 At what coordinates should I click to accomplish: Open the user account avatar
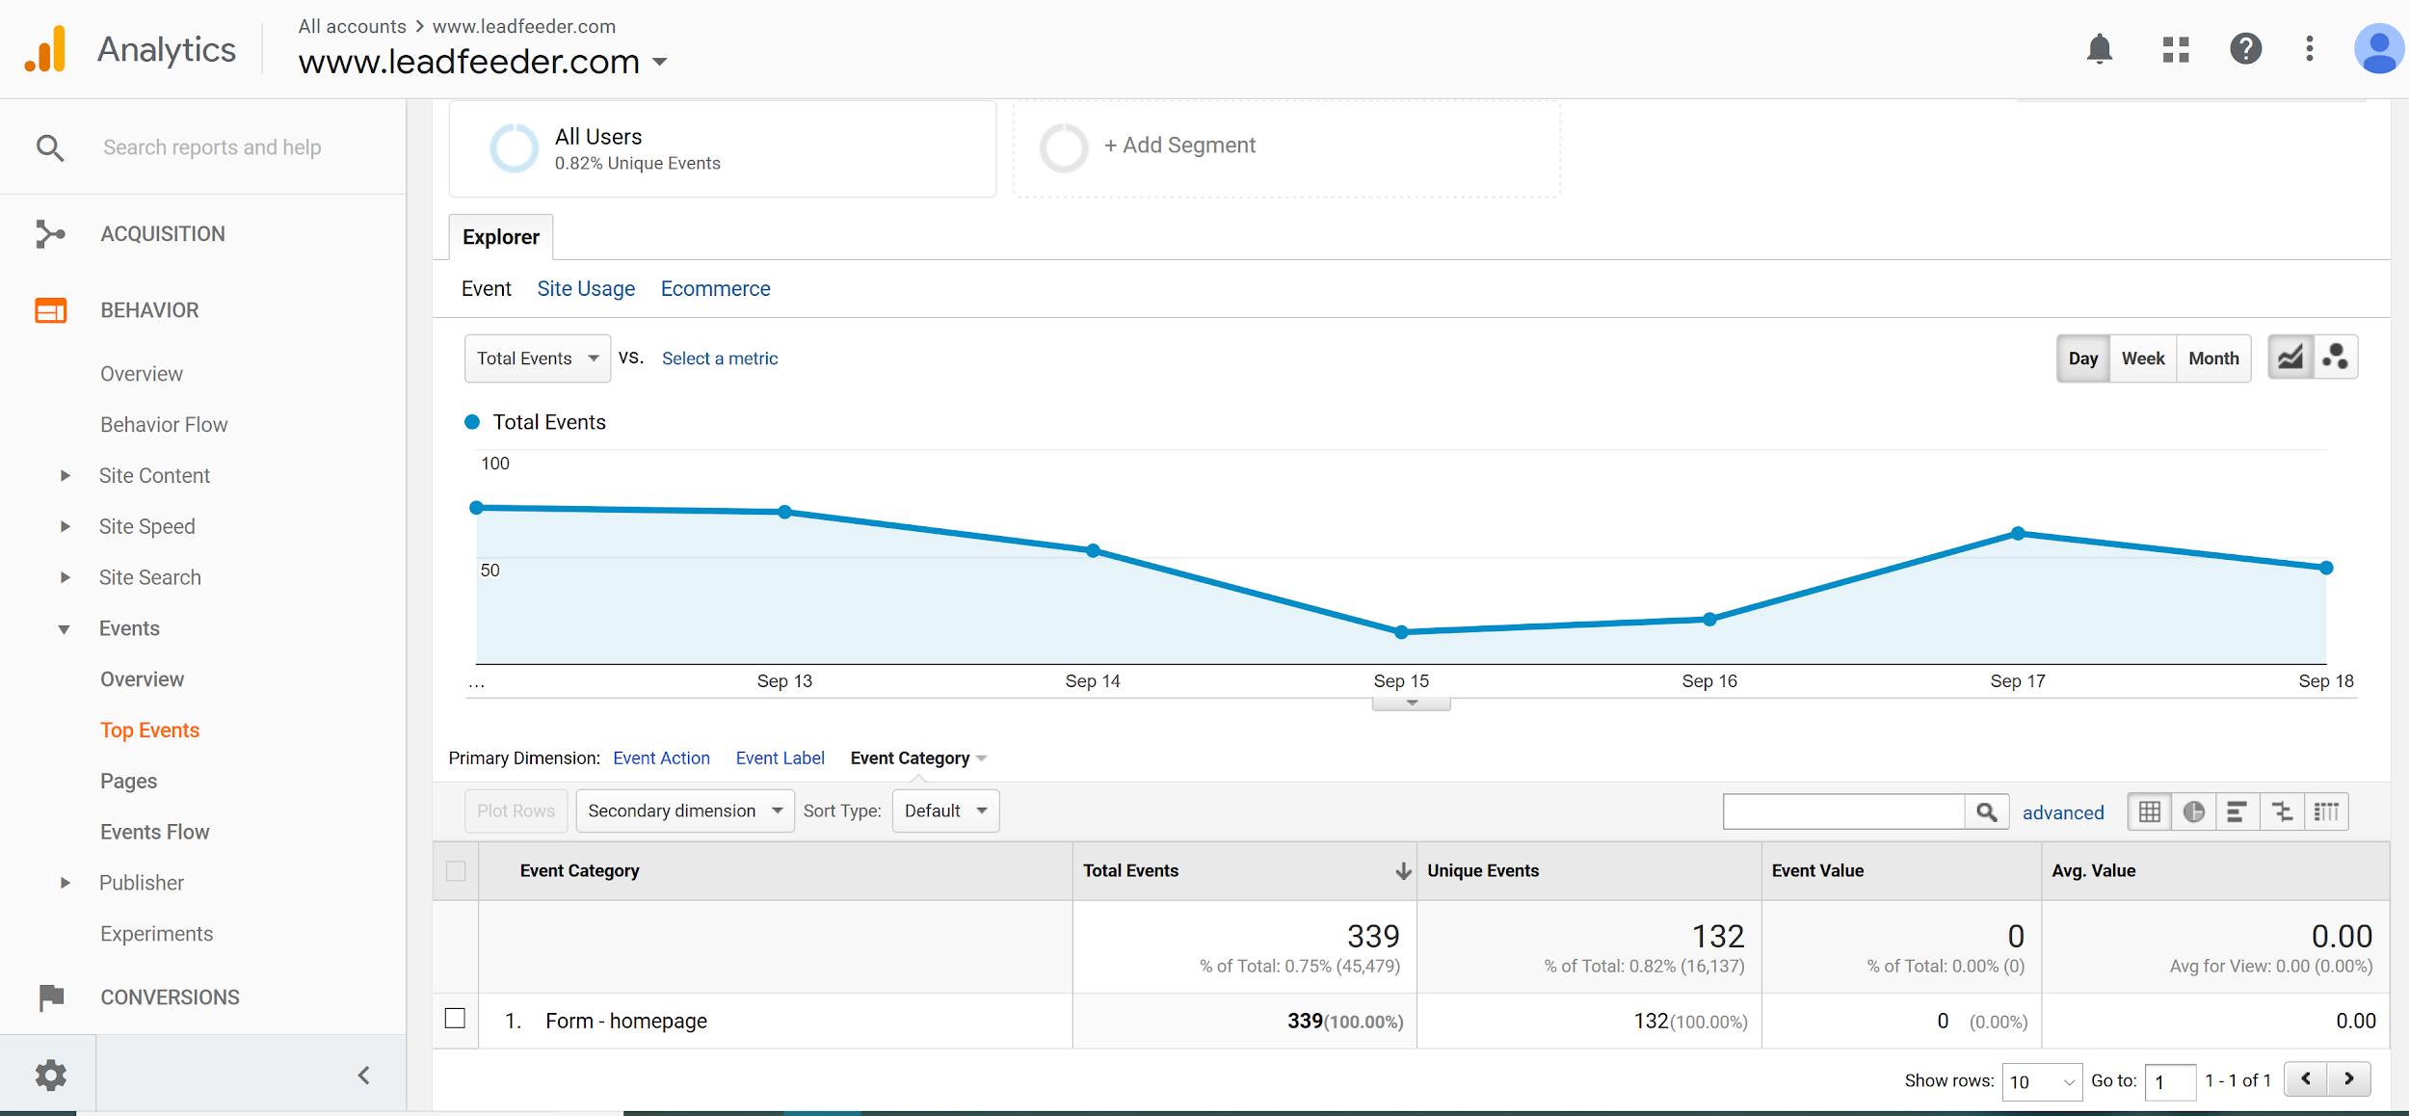(2378, 49)
